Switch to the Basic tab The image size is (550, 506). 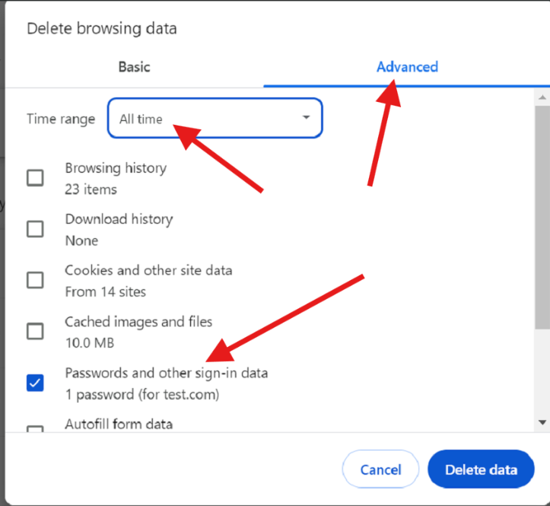[x=135, y=67]
